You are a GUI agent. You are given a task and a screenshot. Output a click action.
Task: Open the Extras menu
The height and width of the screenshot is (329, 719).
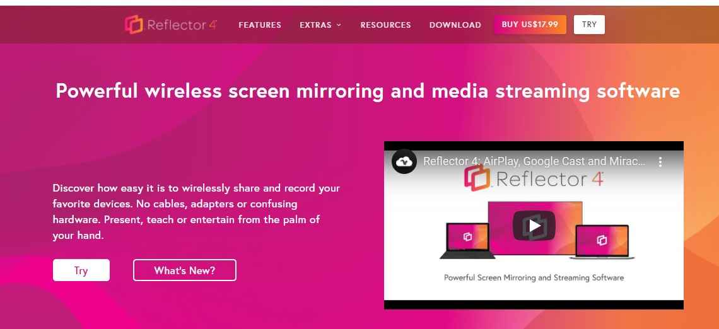(x=320, y=25)
